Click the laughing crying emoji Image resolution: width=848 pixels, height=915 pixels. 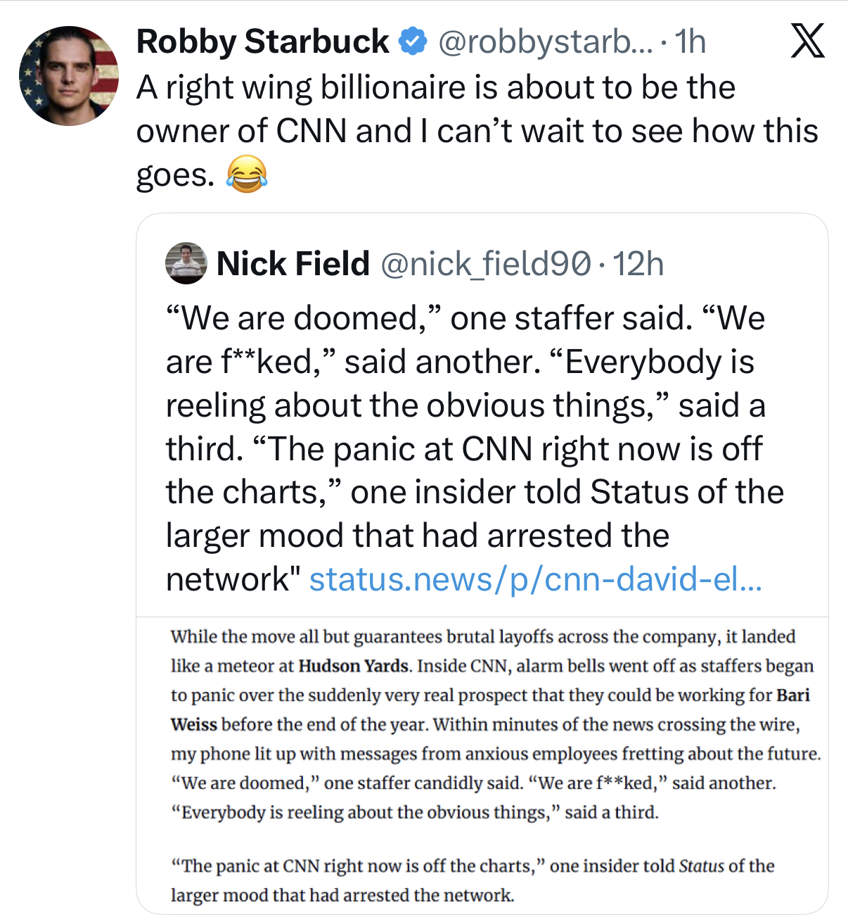[x=247, y=175]
